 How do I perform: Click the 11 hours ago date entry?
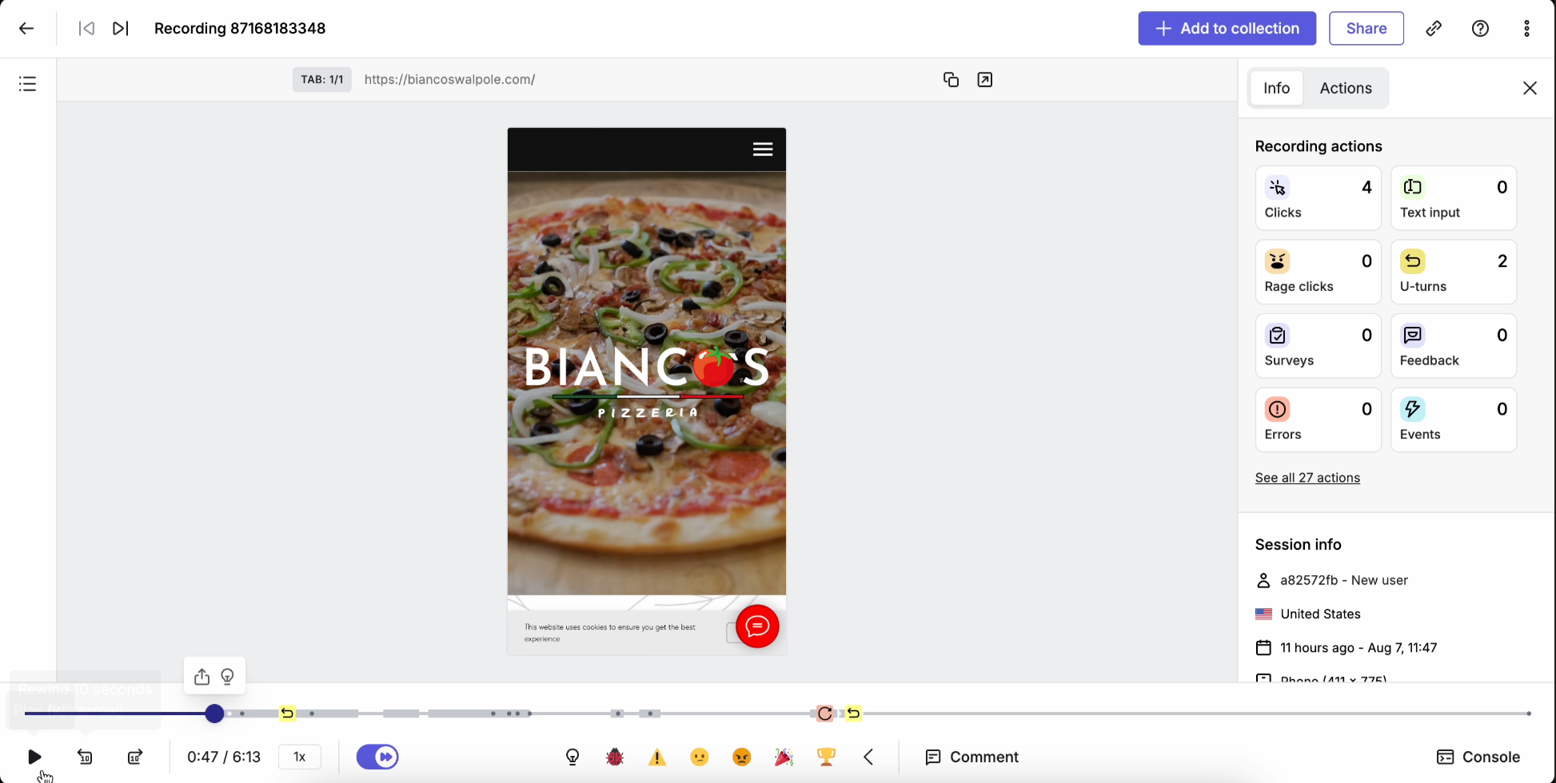tap(1359, 648)
